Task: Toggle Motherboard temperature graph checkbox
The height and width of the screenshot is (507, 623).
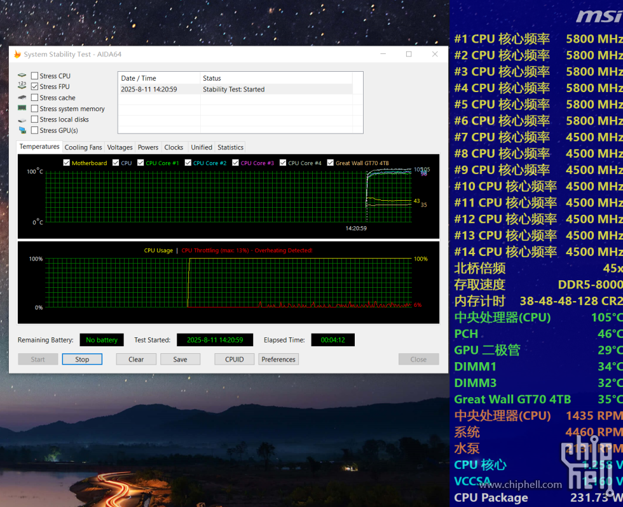Action: click(66, 163)
